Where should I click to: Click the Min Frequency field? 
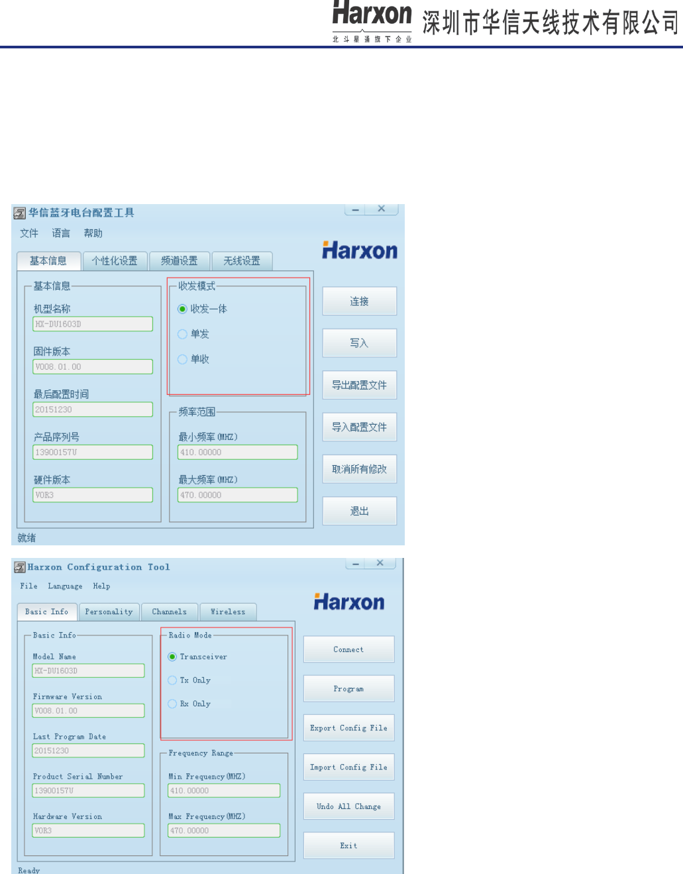pyautogui.click(x=224, y=791)
